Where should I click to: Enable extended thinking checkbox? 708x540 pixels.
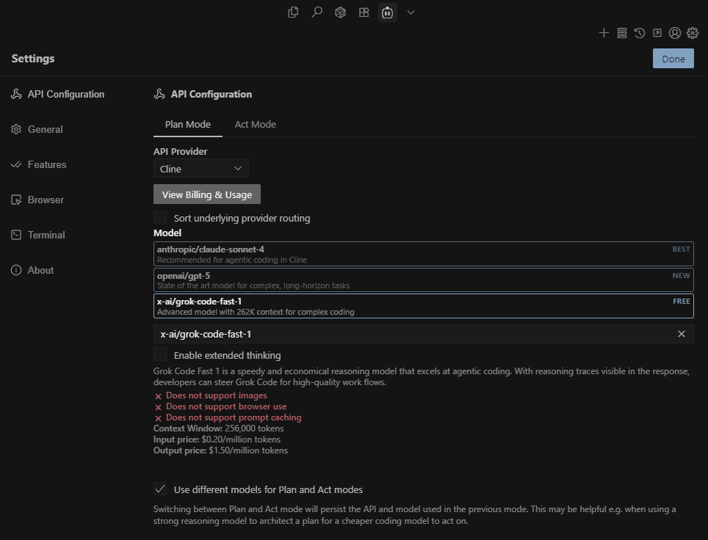pos(160,354)
